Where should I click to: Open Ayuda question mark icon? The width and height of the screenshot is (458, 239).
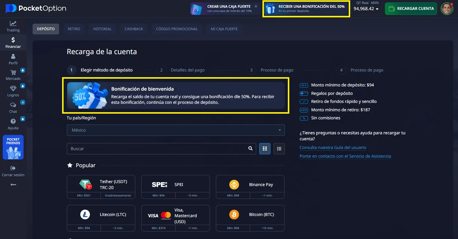coord(13,121)
